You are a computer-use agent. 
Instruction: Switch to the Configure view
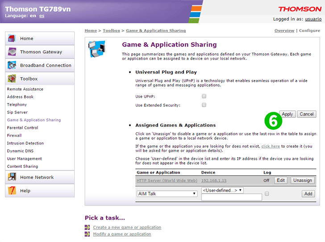(309, 30)
